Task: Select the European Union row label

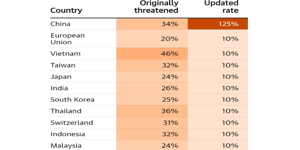Action: [67, 39]
